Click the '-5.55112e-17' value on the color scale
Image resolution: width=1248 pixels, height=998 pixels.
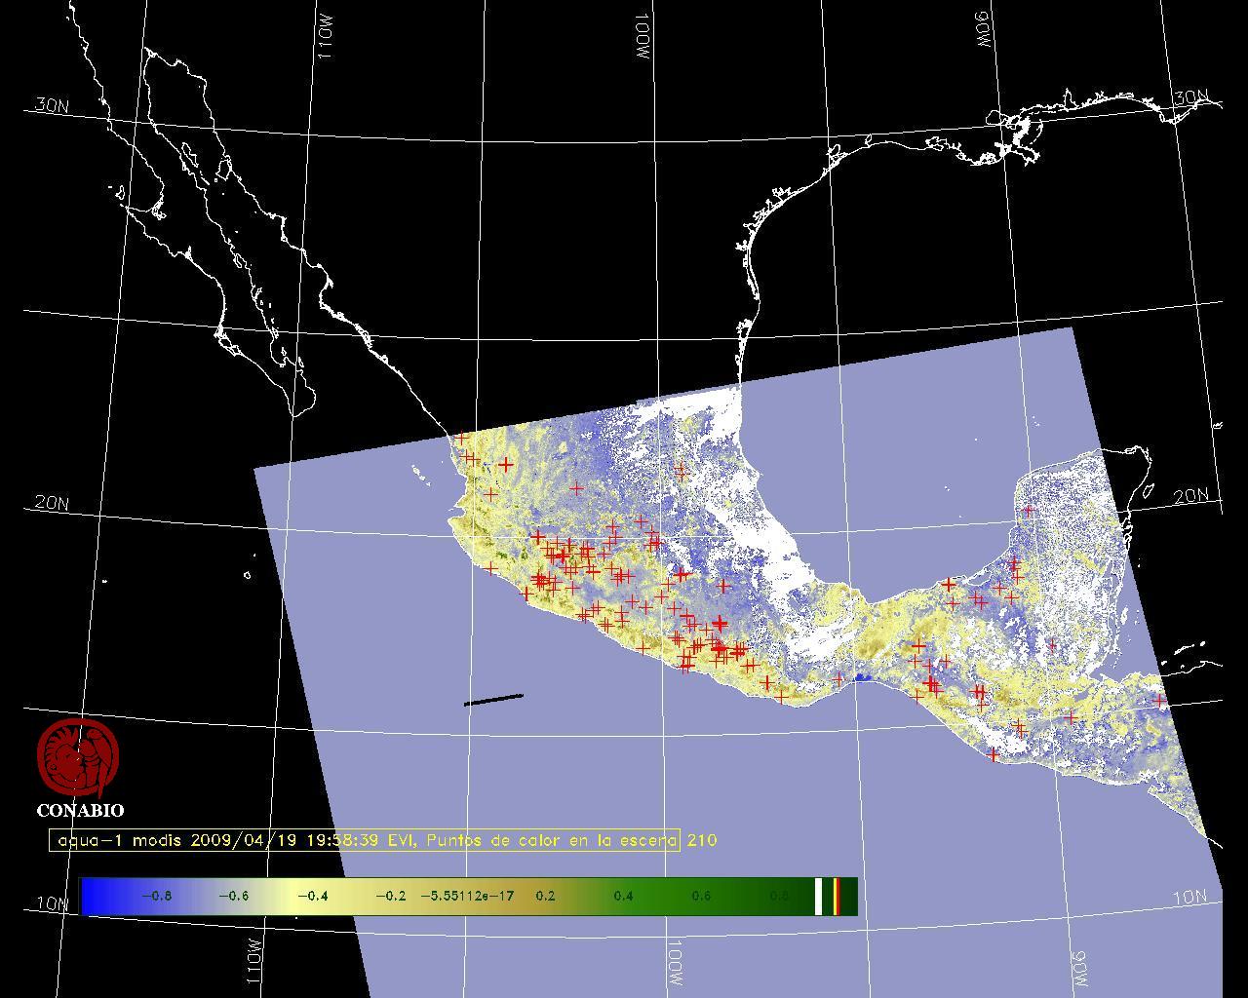[467, 896]
